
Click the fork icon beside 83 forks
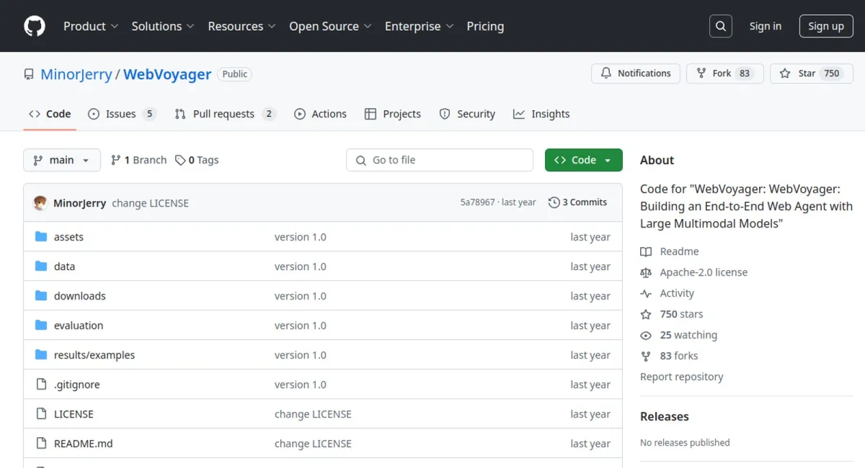(646, 356)
